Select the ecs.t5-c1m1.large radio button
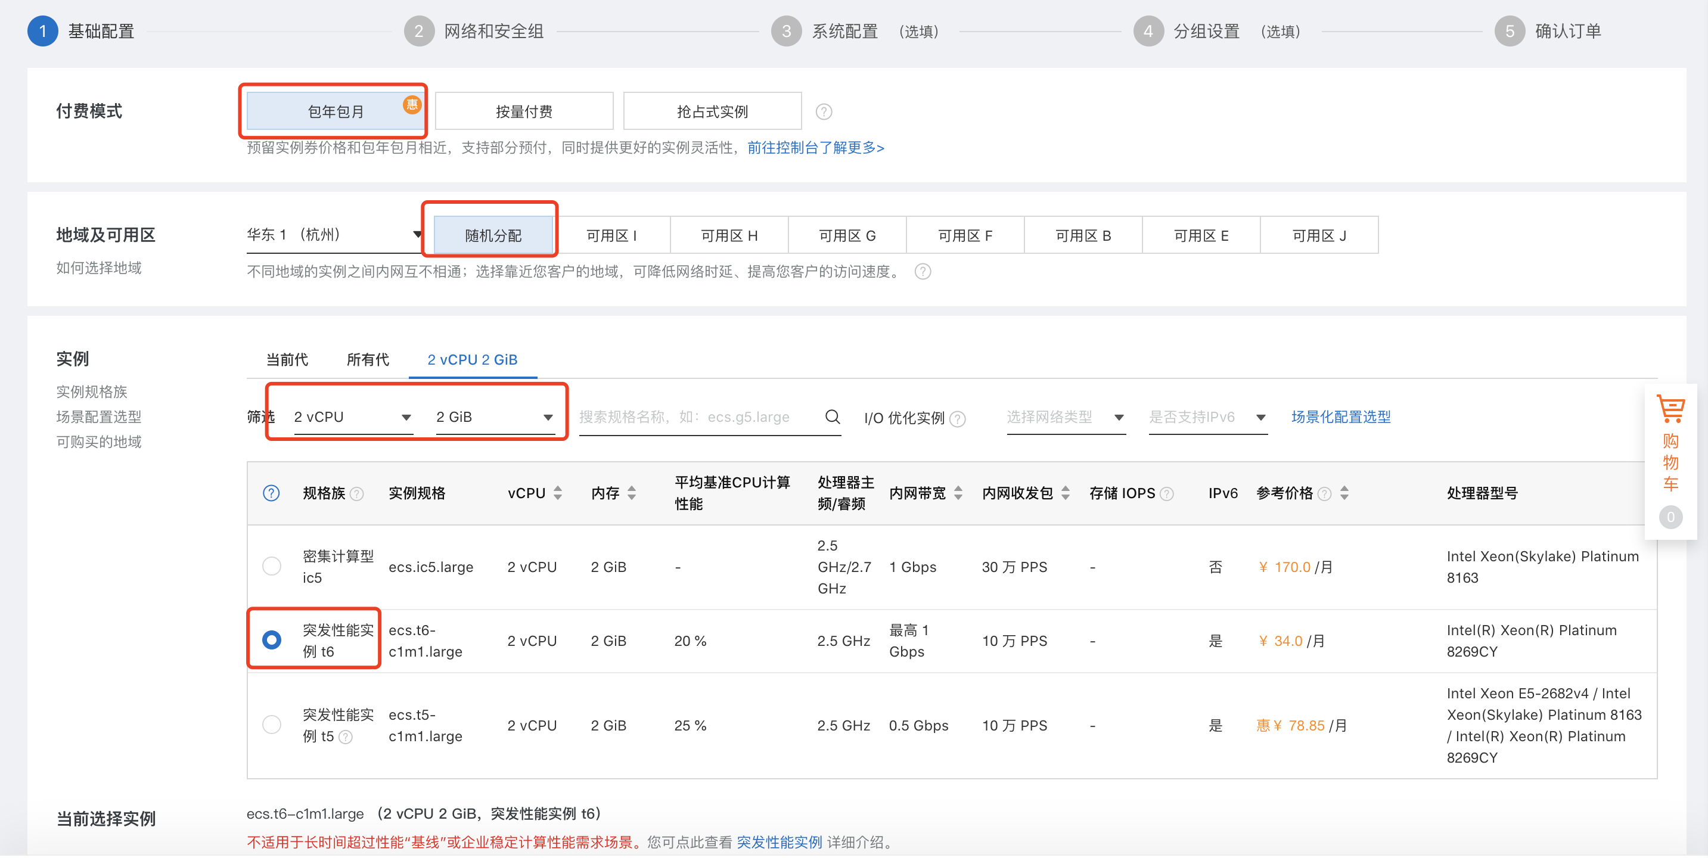 271,725
